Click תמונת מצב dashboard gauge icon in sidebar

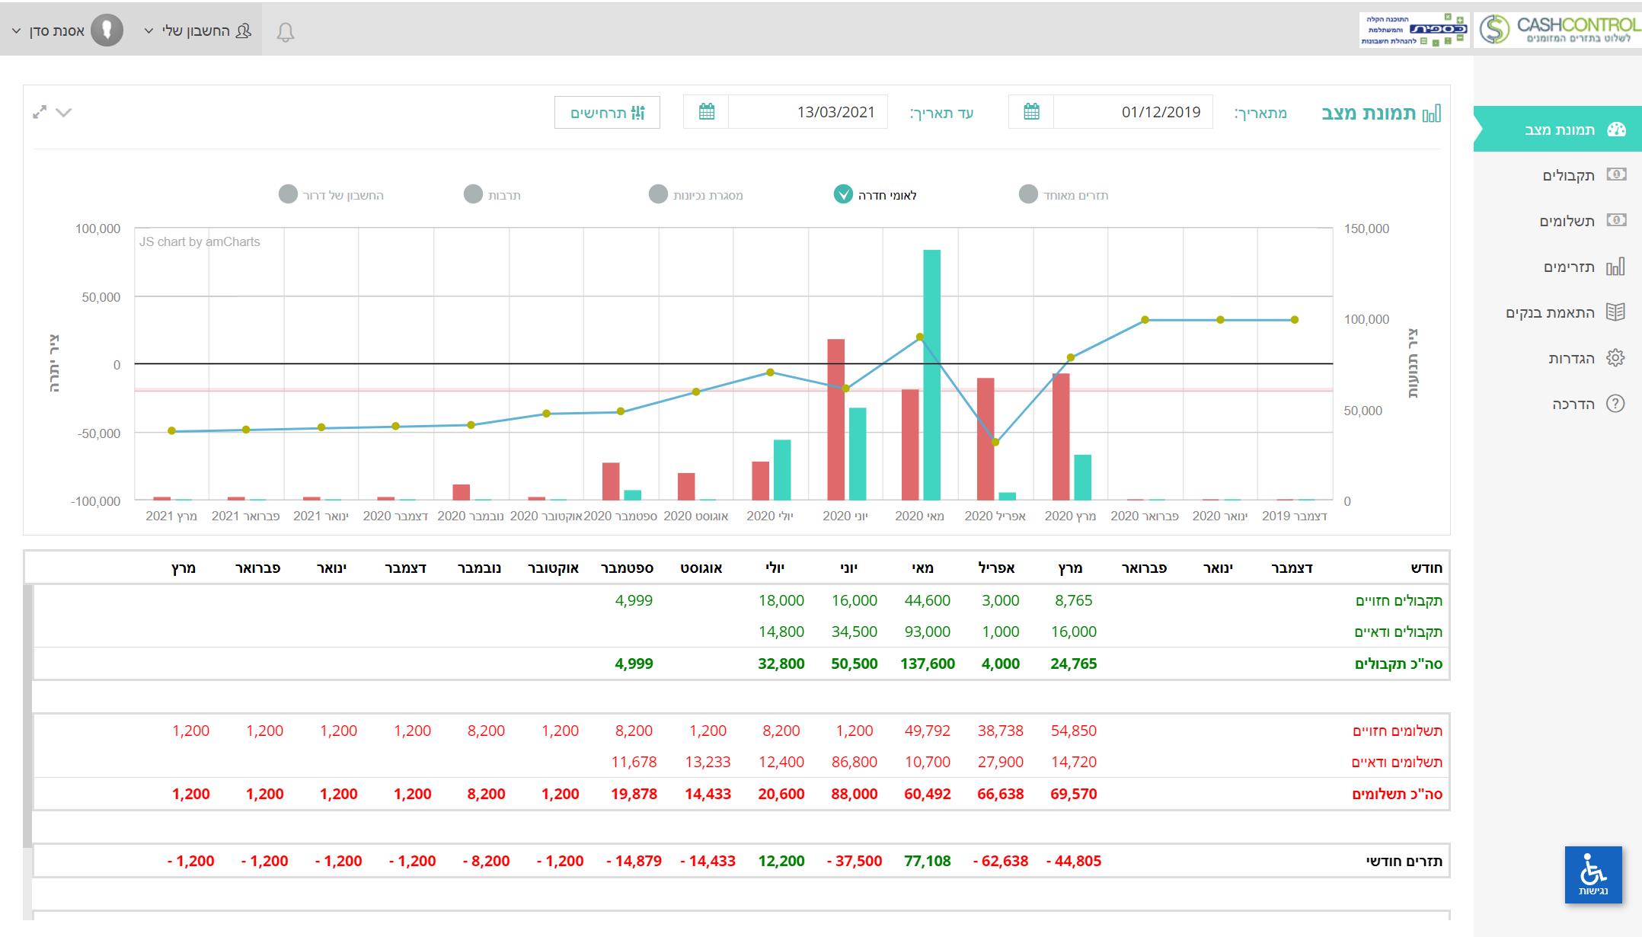[x=1616, y=130]
